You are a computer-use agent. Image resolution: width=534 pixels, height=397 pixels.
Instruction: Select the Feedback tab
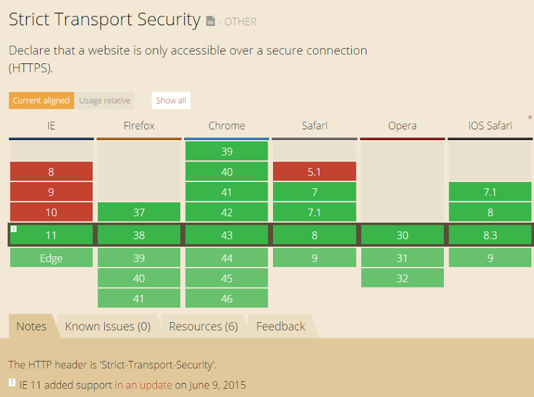[280, 326]
